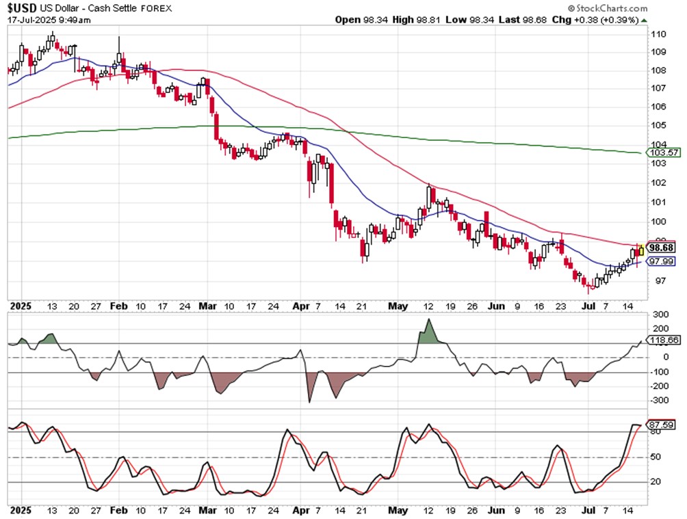687x519 pixels.
Task: Select the Jul label on bottom date axis
Action: coord(588,510)
